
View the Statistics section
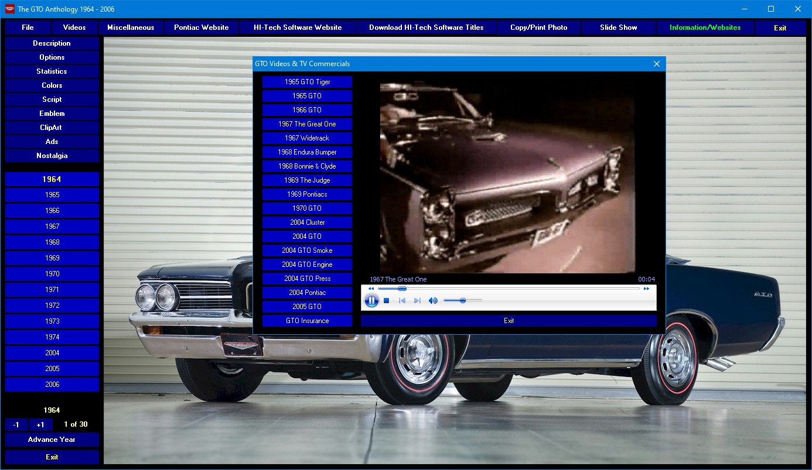click(x=52, y=71)
